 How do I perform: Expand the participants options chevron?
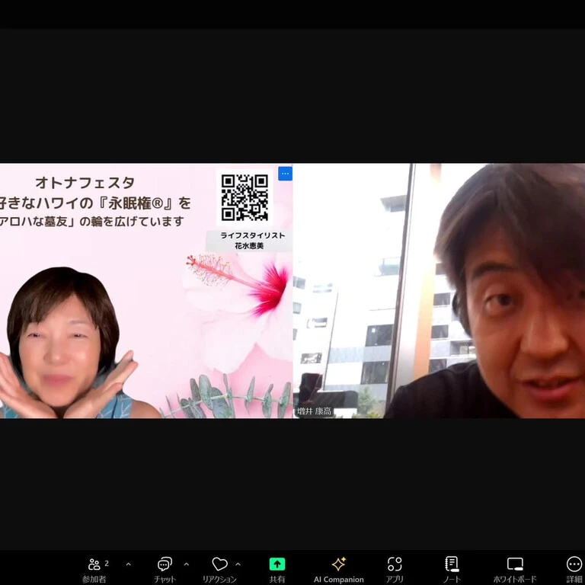click(x=128, y=564)
